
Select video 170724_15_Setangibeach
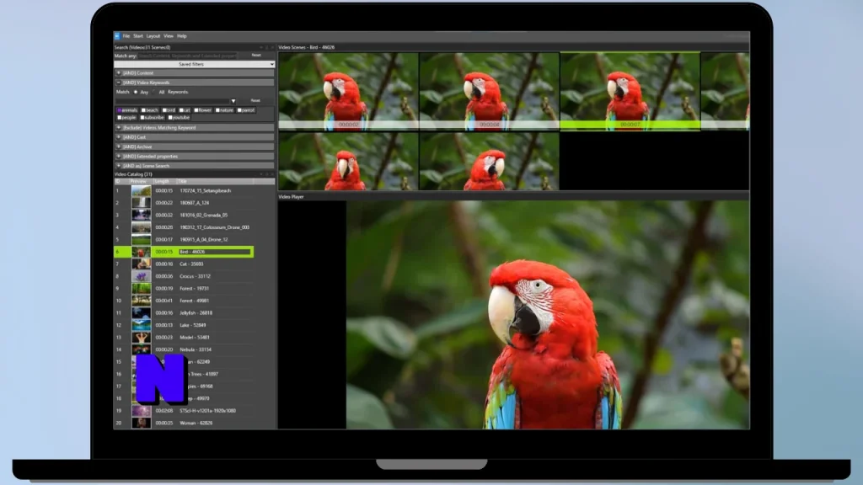tap(184, 191)
